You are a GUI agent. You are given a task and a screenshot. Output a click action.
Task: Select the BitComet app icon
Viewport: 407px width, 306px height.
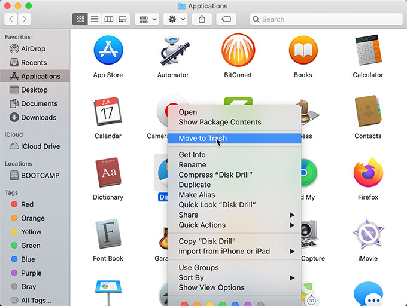point(238,50)
